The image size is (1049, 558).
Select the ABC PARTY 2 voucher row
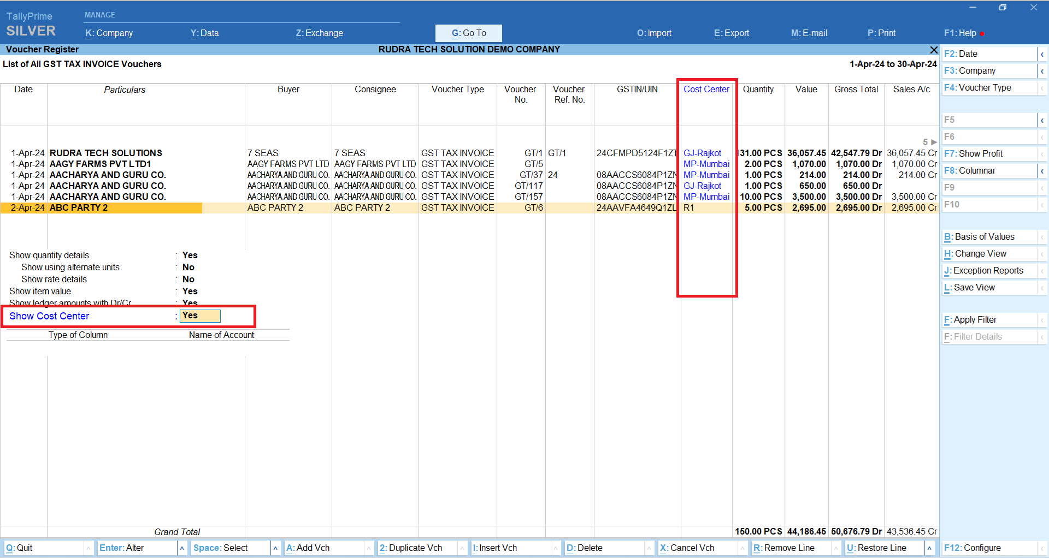(79, 208)
